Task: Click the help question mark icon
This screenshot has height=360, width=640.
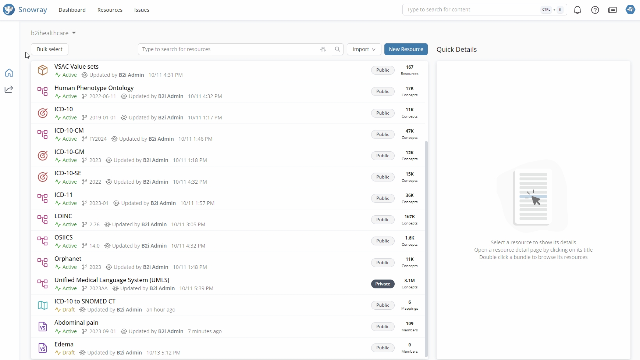Action: [x=595, y=10]
